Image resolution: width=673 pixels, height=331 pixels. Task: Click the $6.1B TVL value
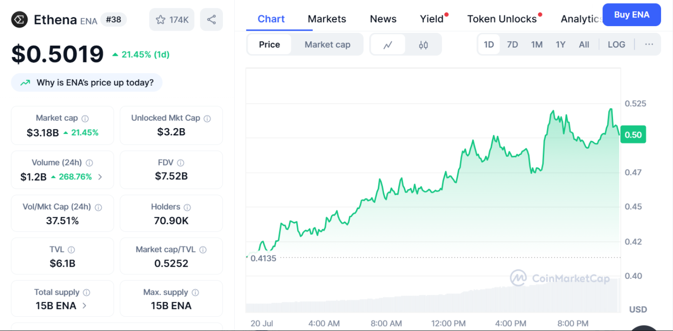pyautogui.click(x=62, y=263)
